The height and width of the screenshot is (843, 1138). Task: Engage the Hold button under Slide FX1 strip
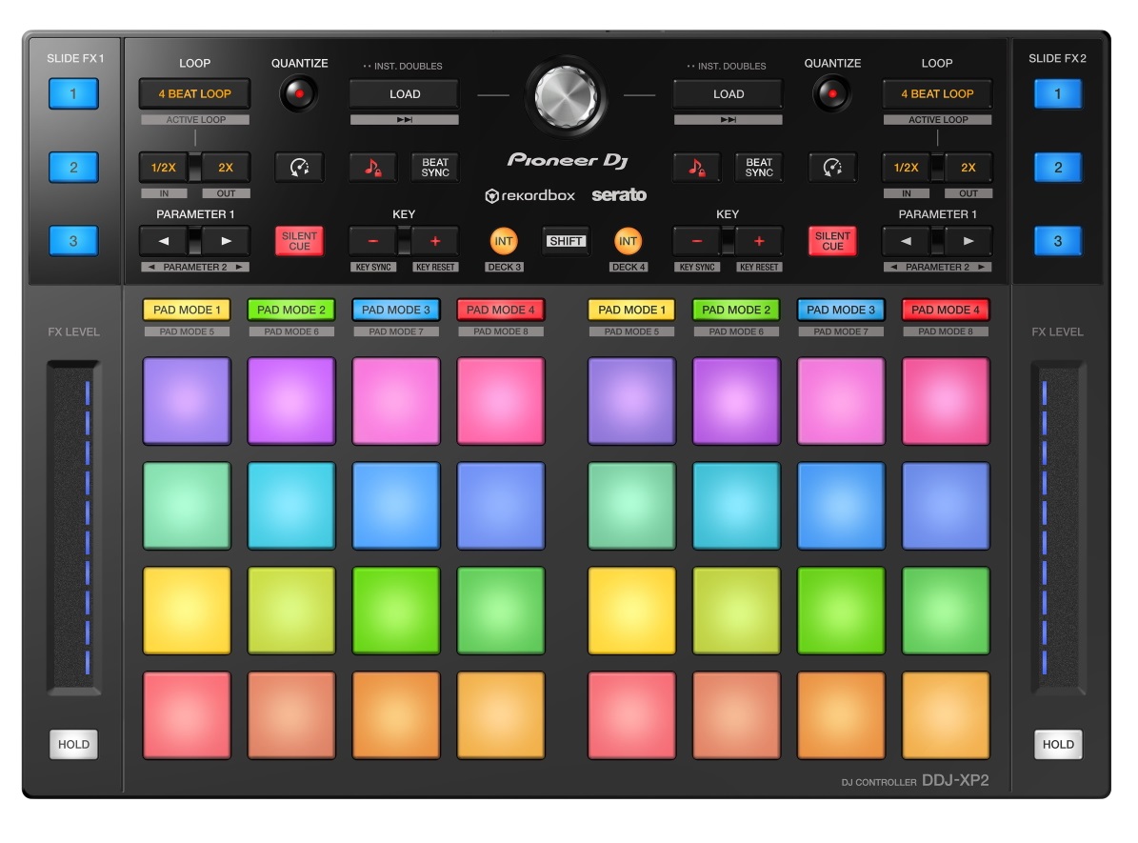pyautogui.click(x=73, y=744)
